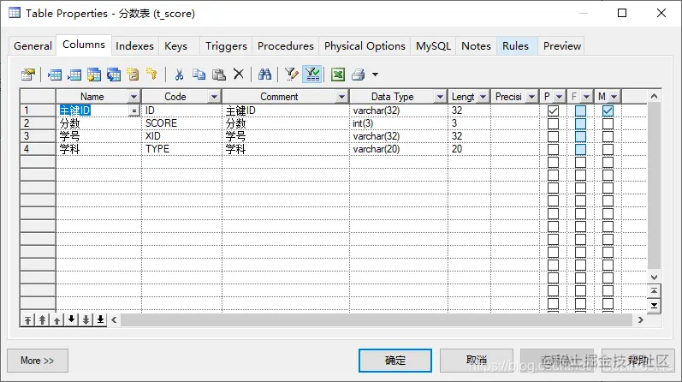Select the int(3) data type cell
Viewport: 682px width, 382px height.
399,123
